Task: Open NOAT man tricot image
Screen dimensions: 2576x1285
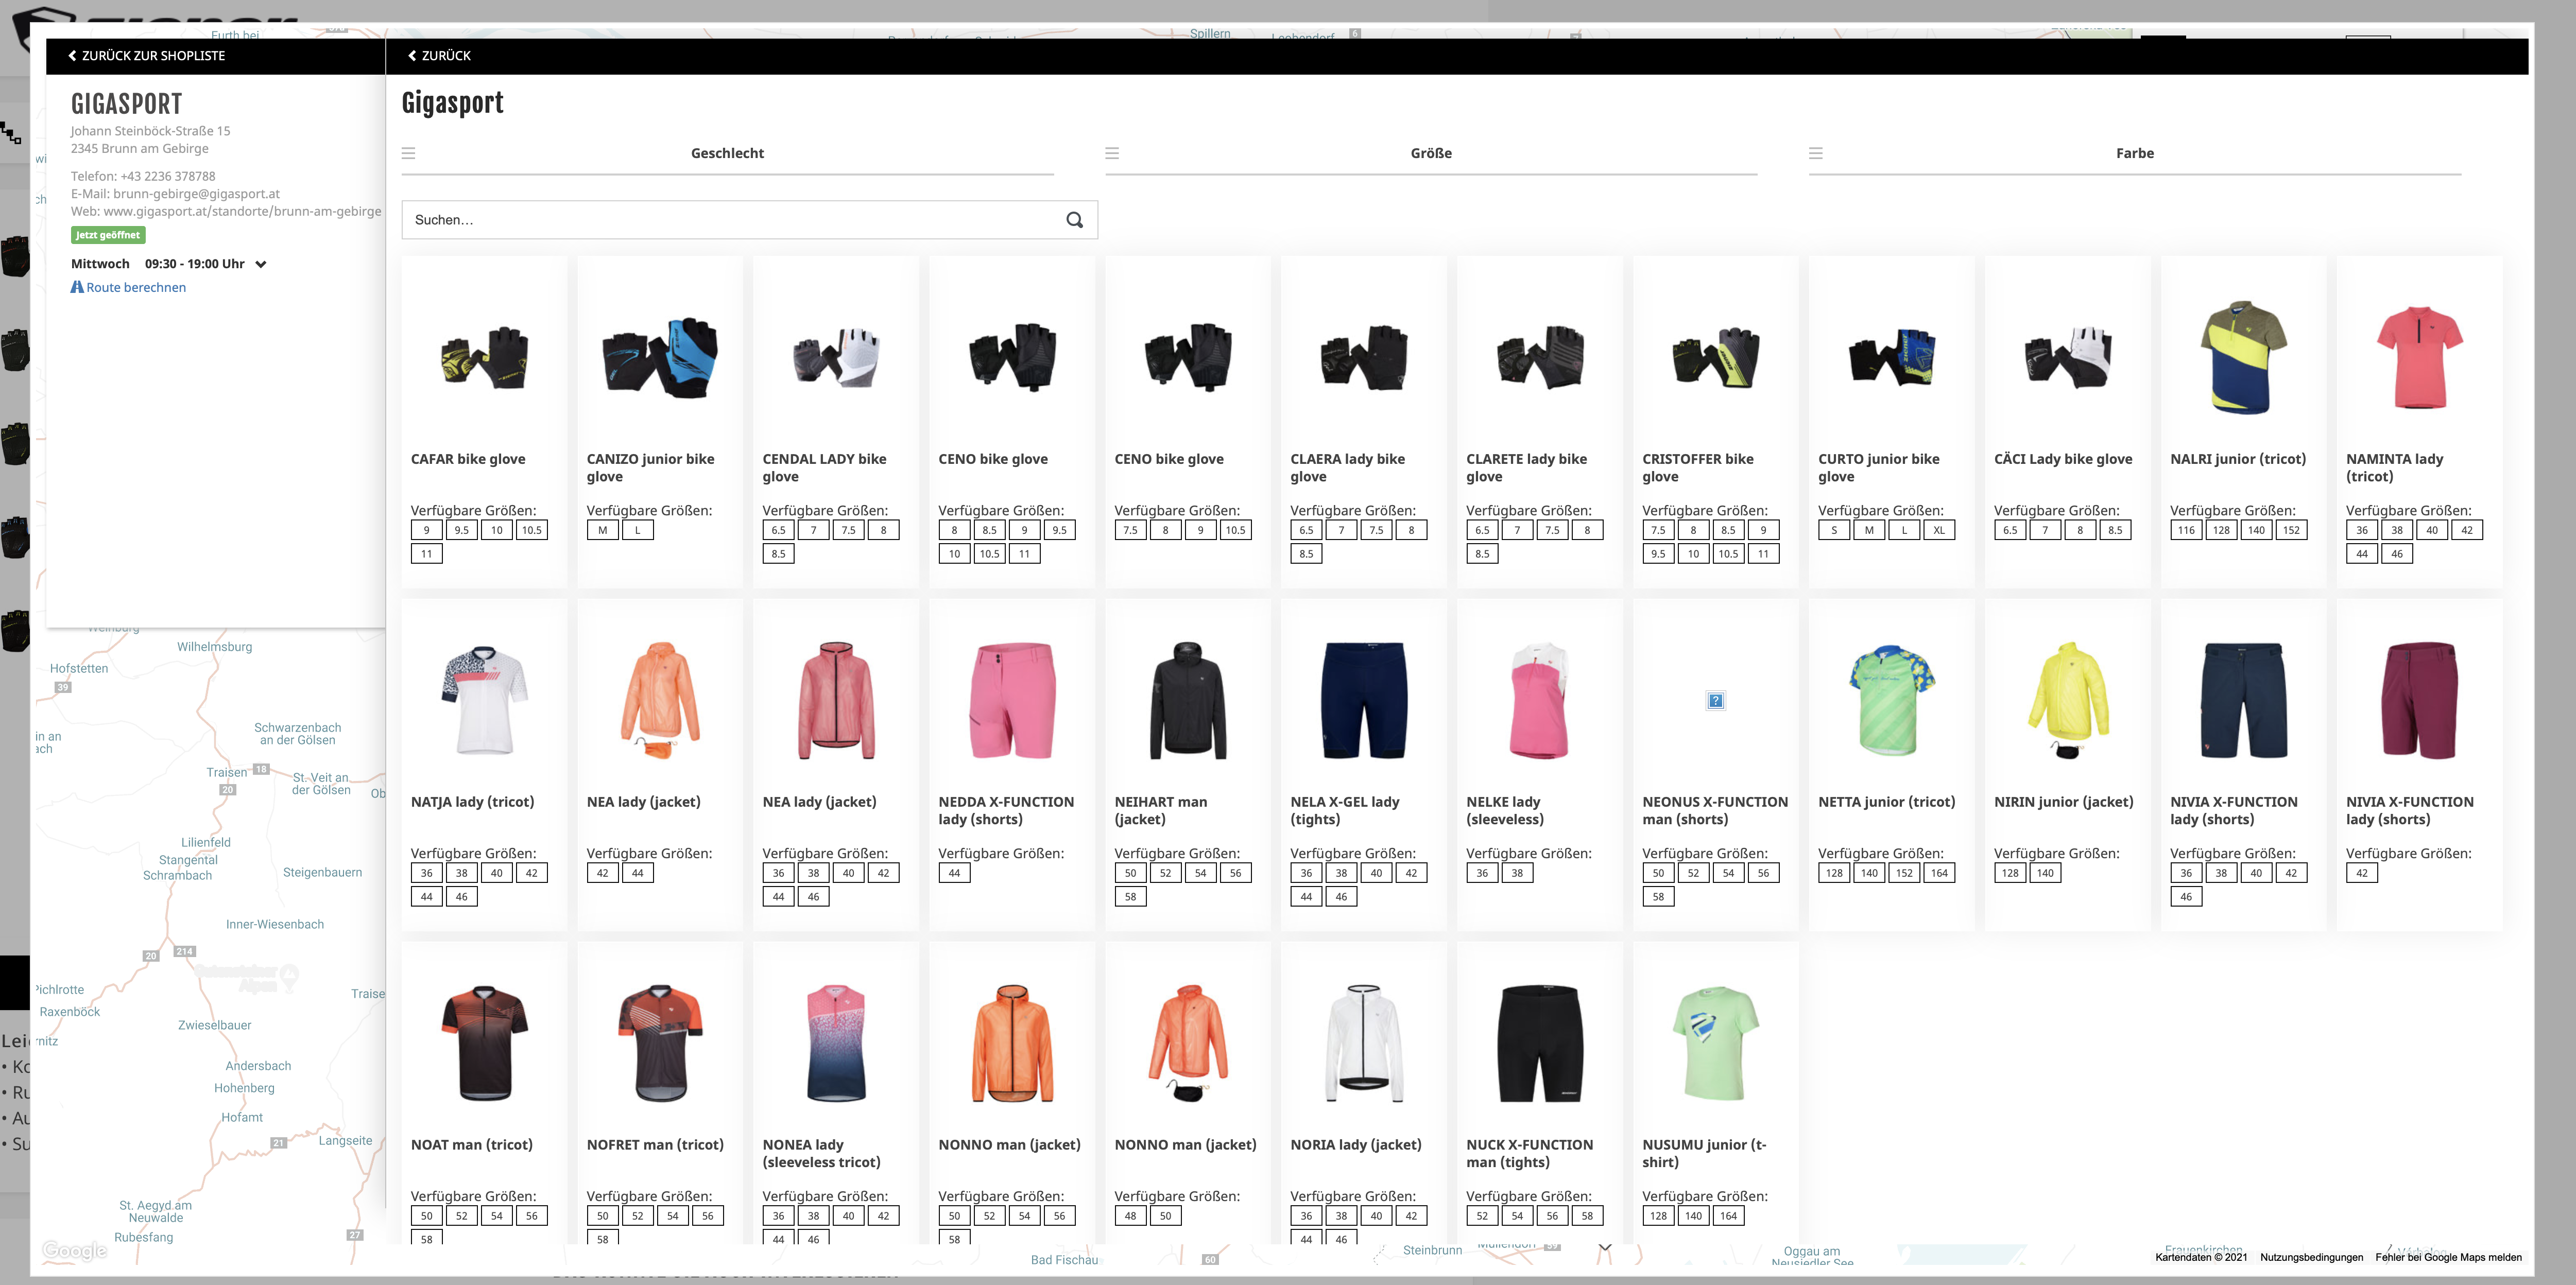Action: point(484,1043)
